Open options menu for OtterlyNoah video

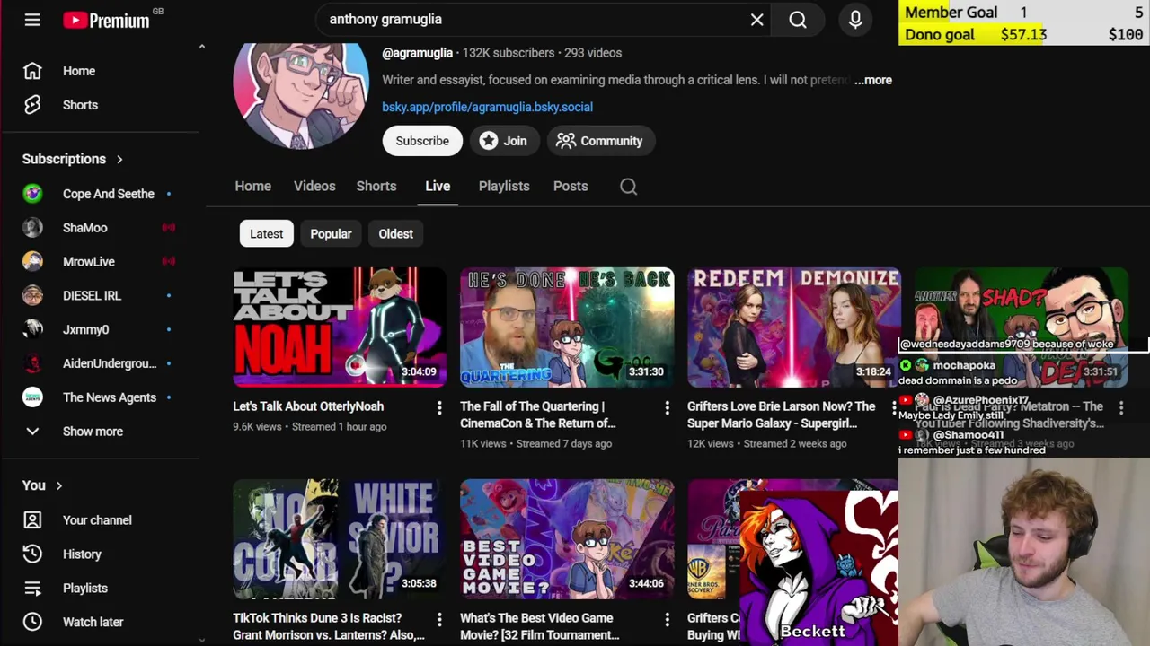pyautogui.click(x=439, y=408)
